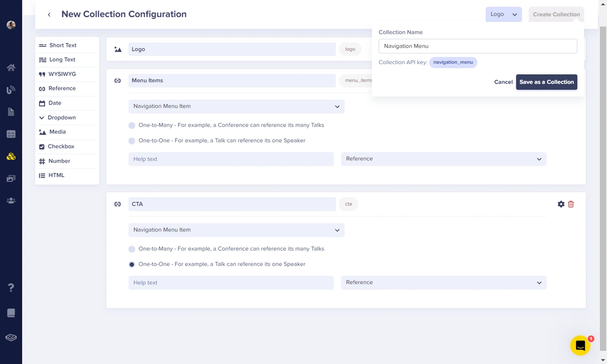The image size is (607, 364).
Task: Delete the CTA field with trash icon
Action: click(x=571, y=204)
